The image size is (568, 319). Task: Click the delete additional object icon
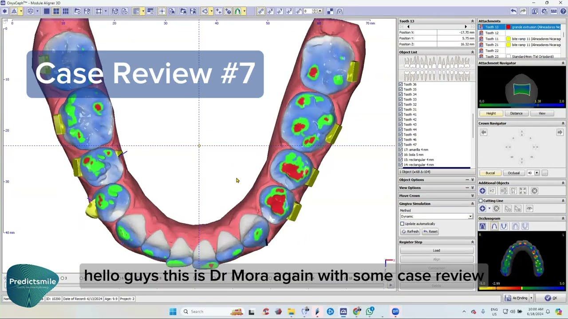tap(535, 191)
